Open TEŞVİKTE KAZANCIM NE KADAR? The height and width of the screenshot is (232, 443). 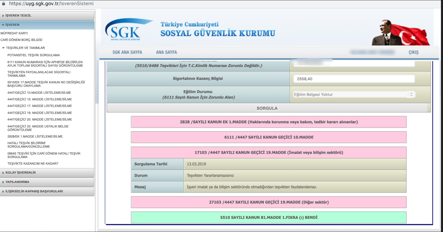(33, 163)
